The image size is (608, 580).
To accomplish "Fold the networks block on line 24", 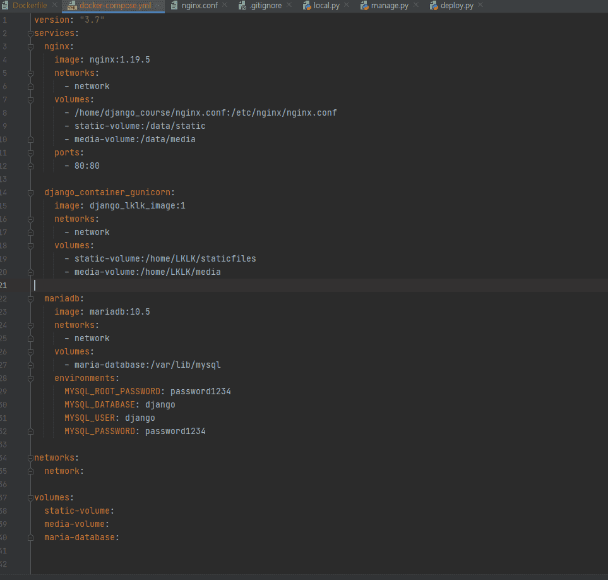I will coord(31,325).
